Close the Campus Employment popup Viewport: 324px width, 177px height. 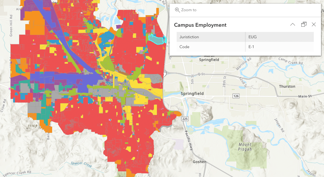314,24
